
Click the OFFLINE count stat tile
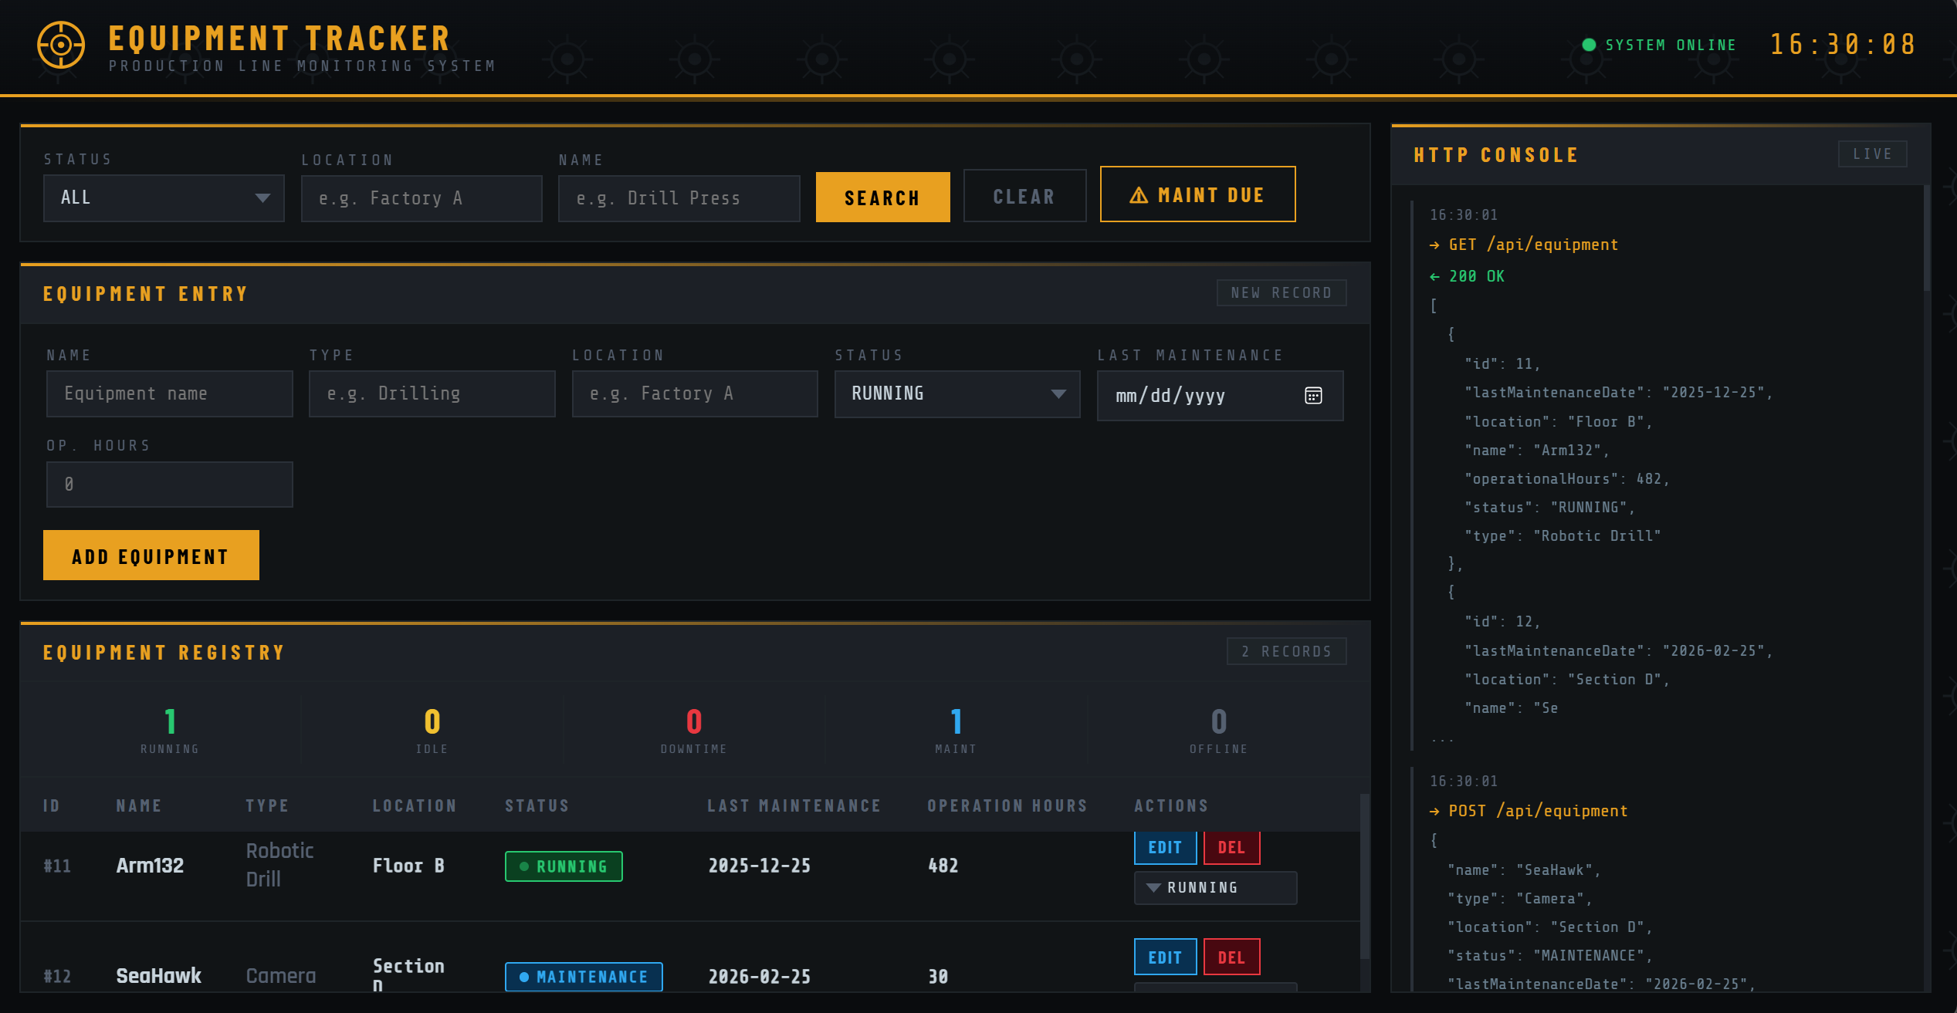click(x=1218, y=730)
